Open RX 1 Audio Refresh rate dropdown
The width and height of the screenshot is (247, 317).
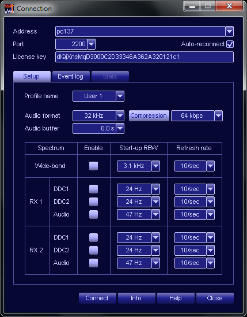coord(210,214)
